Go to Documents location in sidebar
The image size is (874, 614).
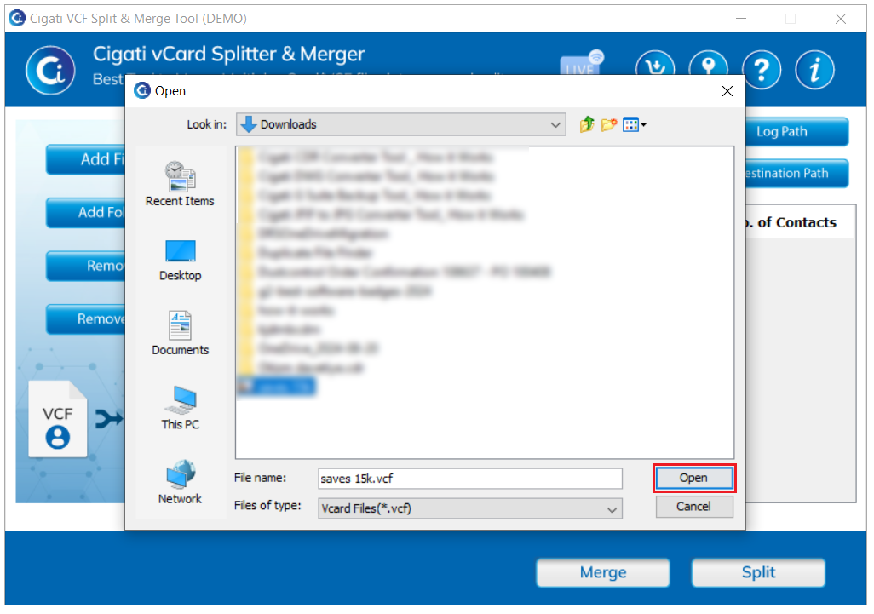pos(180,333)
